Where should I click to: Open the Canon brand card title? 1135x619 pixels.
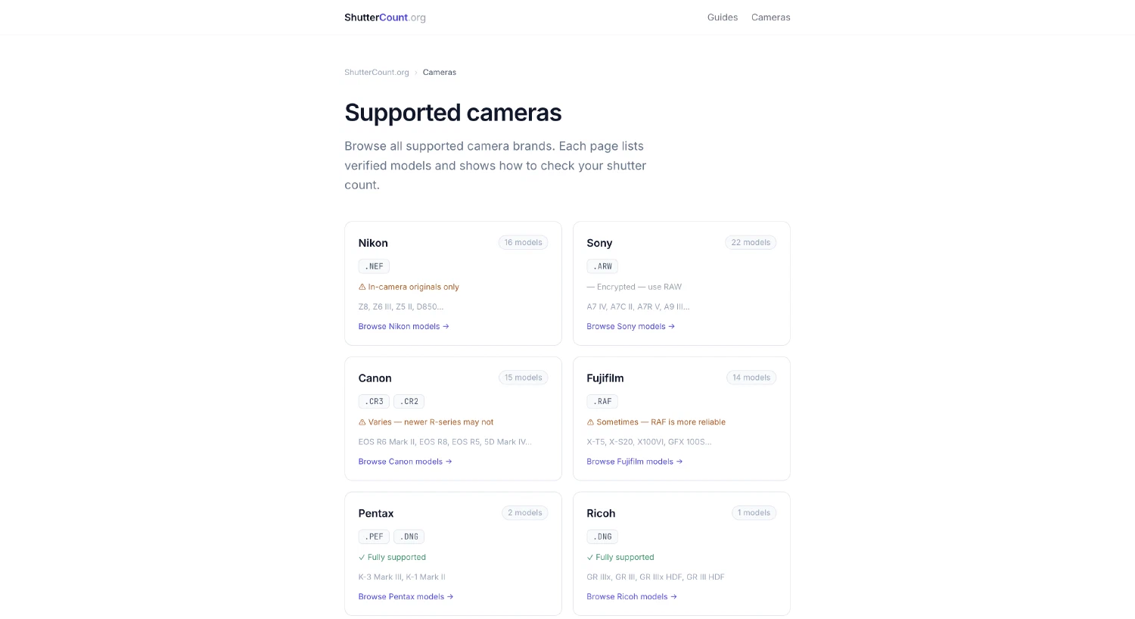click(x=375, y=378)
